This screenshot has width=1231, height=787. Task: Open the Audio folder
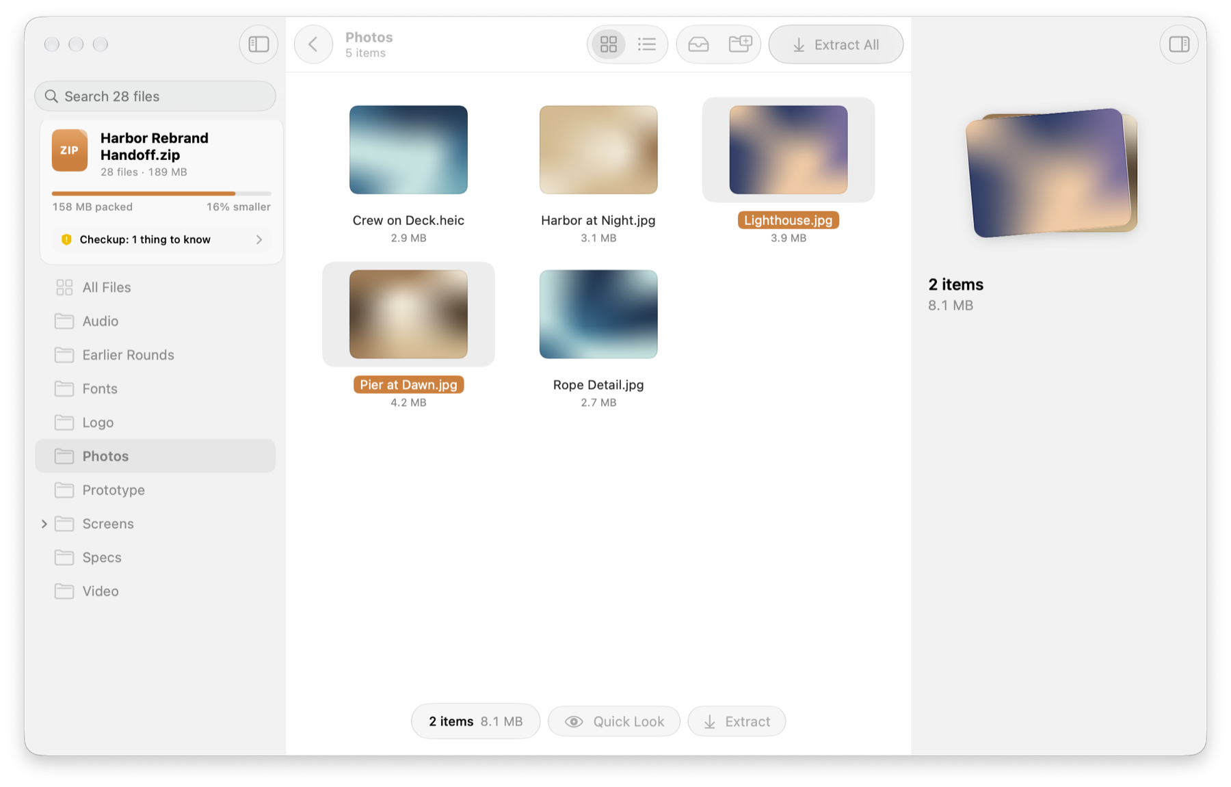pos(155,321)
